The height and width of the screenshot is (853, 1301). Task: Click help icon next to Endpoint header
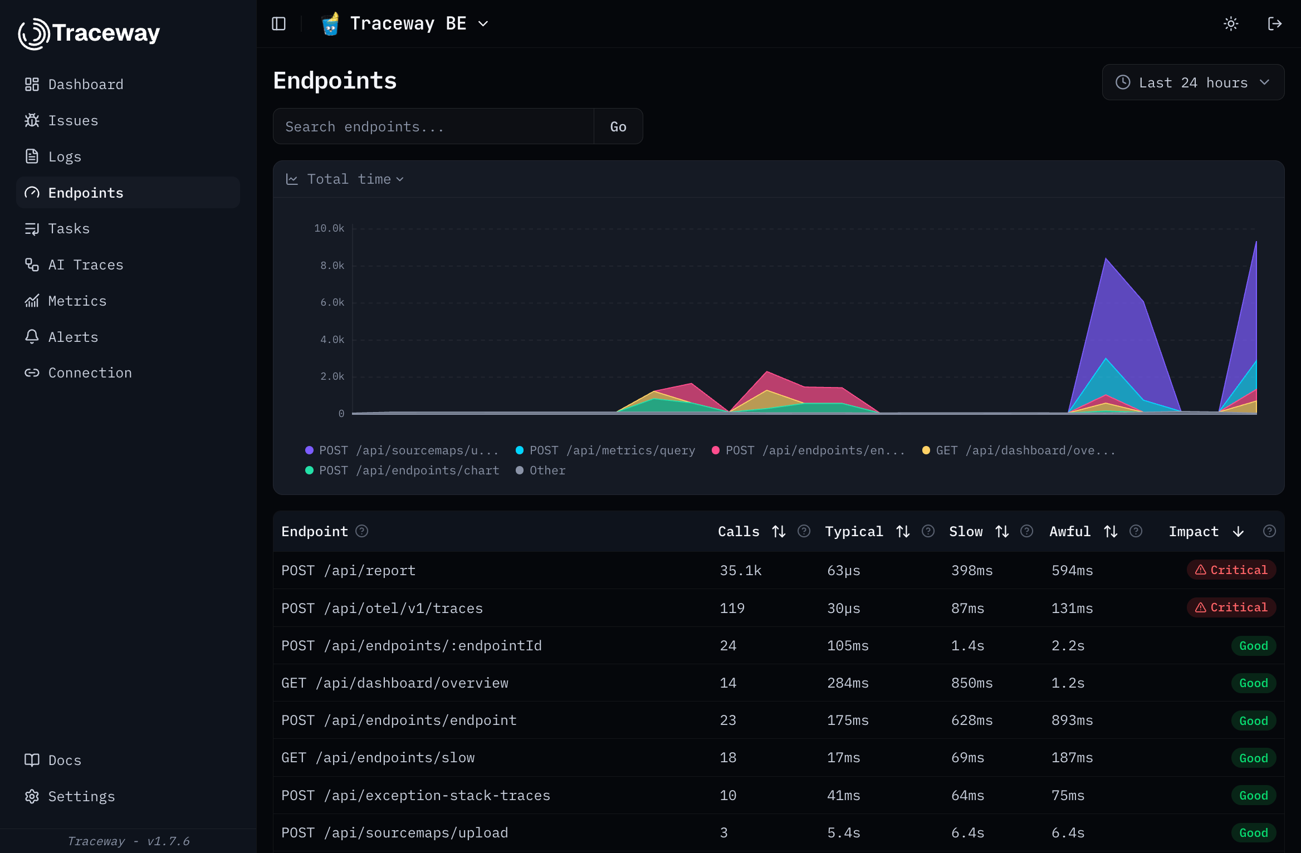pyautogui.click(x=362, y=531)
